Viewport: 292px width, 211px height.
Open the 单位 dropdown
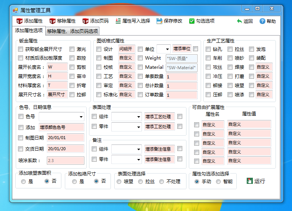tap(164, 49)
